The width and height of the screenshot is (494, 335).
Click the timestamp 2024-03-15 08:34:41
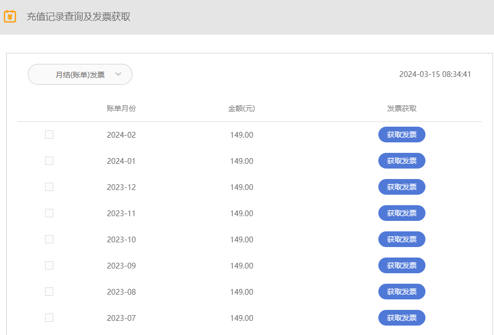(x=435, y=74)
